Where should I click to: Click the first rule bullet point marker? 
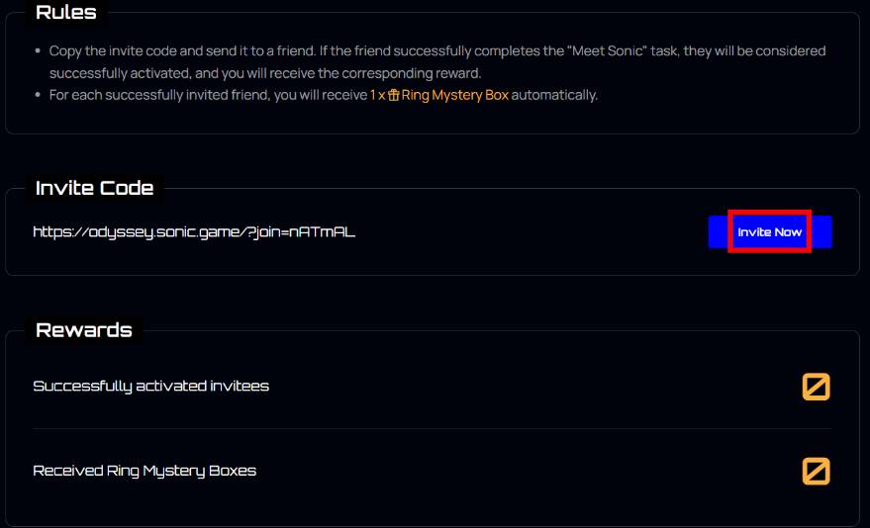click(38, 51)
